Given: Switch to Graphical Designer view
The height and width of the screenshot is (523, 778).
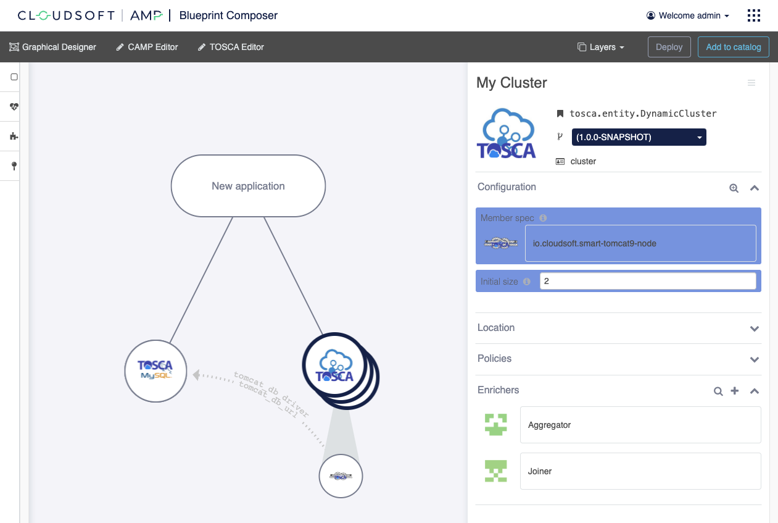Looking at the screenshot, I should coord(53,47).
